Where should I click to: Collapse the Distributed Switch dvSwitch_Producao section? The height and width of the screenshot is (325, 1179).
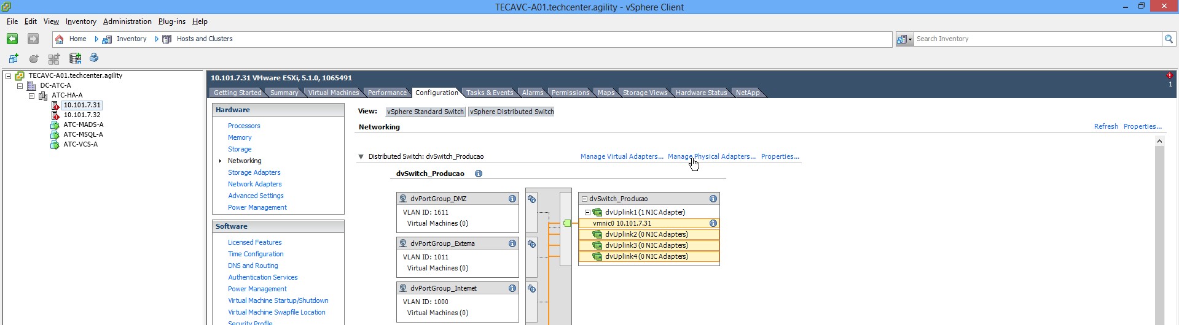click(361, 157)
